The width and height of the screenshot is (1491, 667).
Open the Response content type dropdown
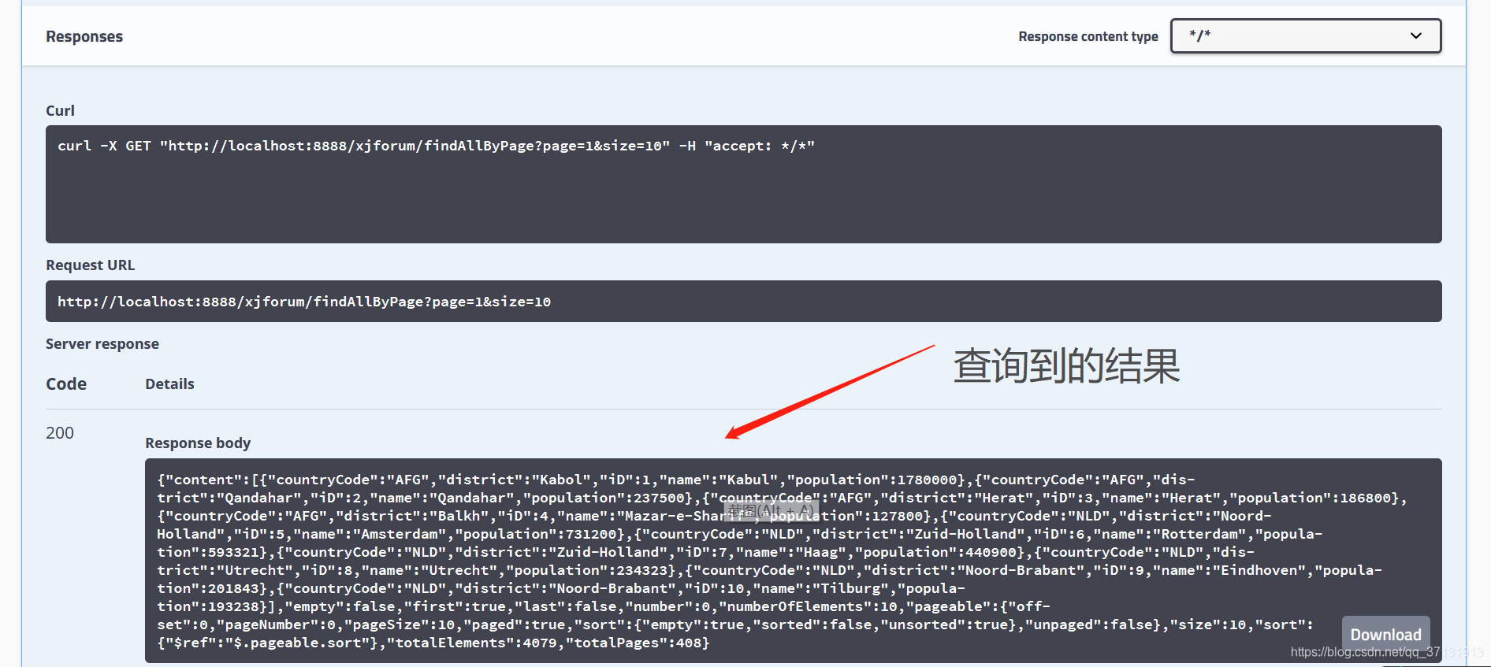(x=1305, y=36)
